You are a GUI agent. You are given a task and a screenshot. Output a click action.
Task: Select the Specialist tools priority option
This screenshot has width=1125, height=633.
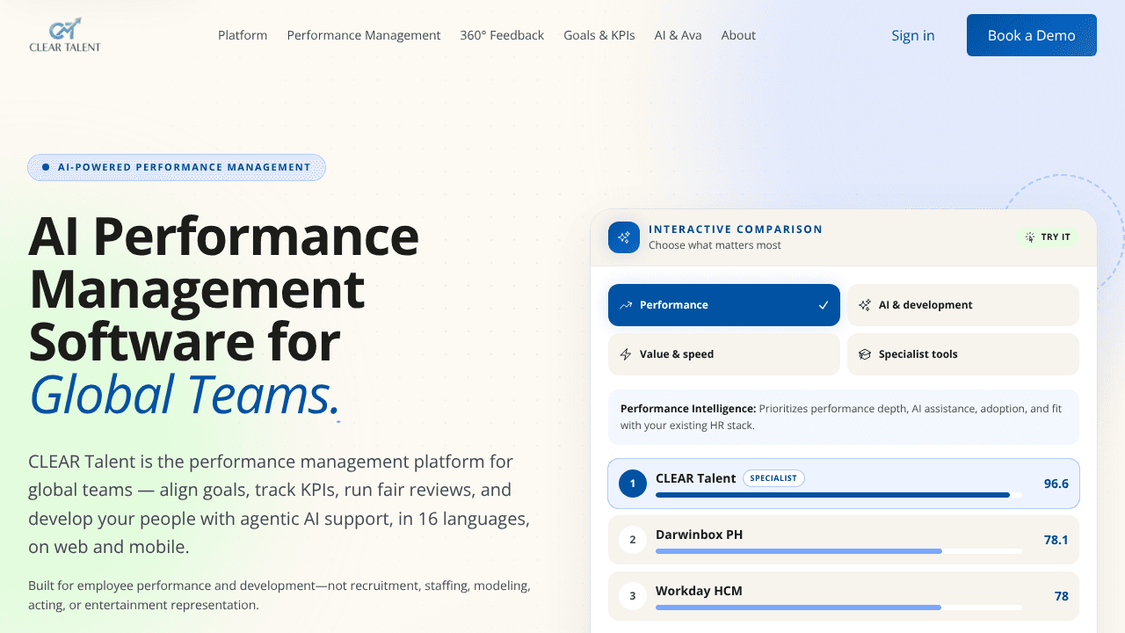tap(963, 354)
